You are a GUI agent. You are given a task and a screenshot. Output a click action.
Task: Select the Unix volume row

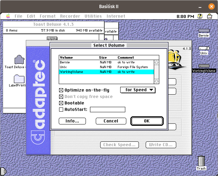coord(107,67)
